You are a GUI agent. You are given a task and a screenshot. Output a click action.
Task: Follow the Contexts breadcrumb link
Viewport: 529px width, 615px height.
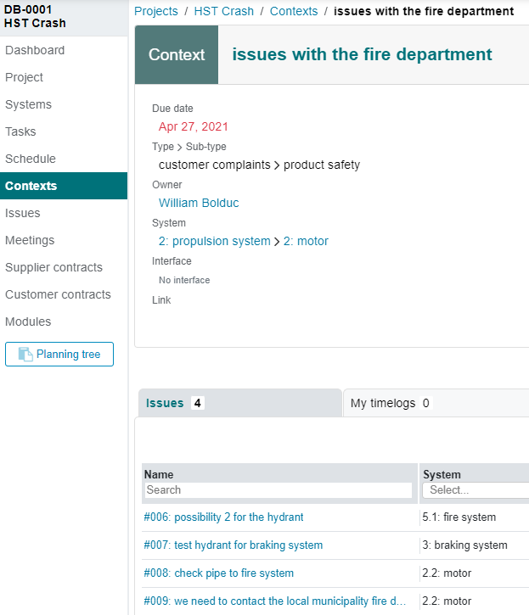(x=294, y=11)
